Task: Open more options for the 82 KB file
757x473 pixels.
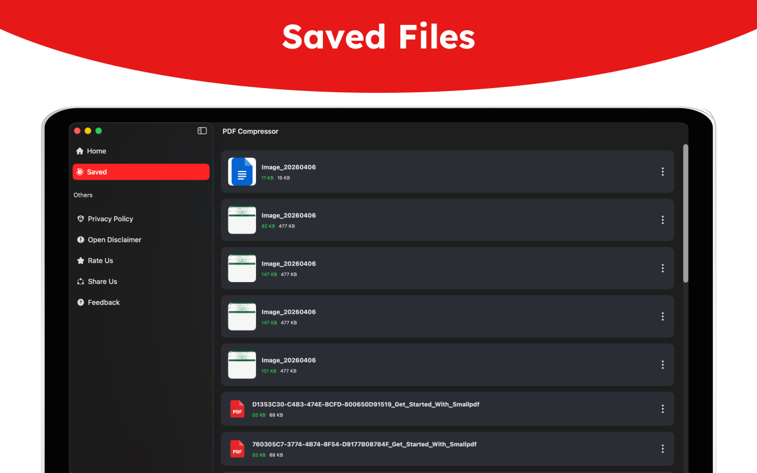Action: pyautogui.click(x=662, y=220)
